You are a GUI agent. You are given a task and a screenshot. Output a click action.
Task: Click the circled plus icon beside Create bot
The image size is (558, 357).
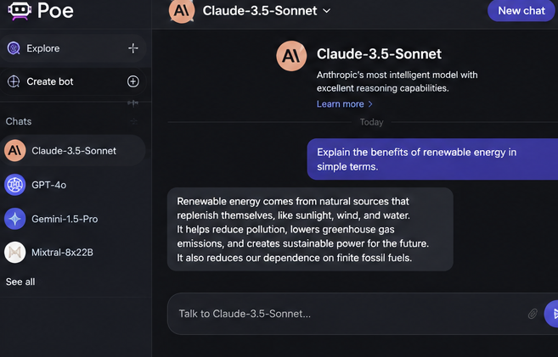[133, 81]
